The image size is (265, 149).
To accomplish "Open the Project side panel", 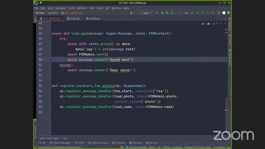I will [x=35, y=20].
